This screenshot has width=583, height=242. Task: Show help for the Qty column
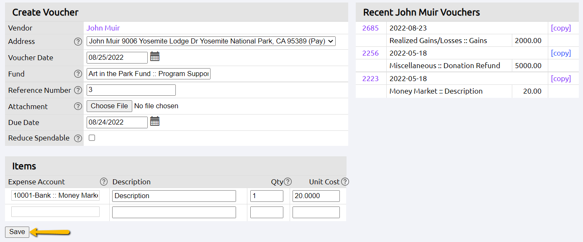(x=288, y=182)
